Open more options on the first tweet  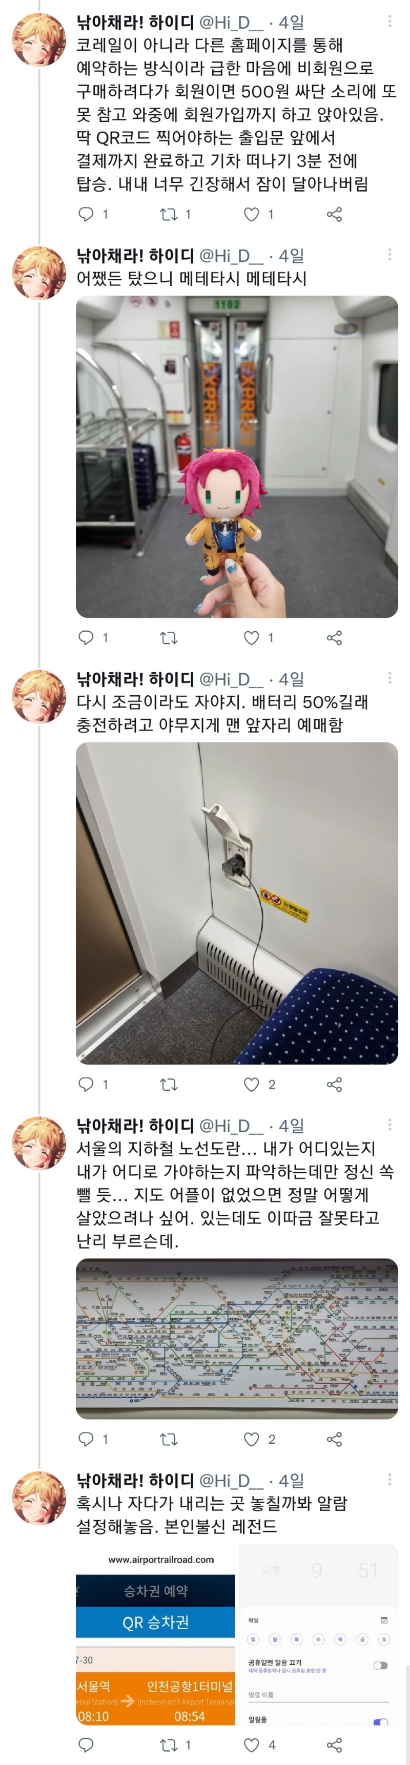click(x=389, y=22)
